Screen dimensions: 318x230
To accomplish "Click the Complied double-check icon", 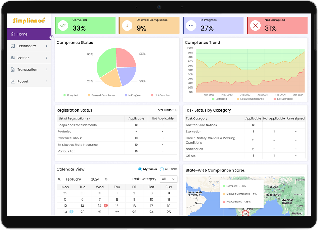I will click(x=63, y=26).
